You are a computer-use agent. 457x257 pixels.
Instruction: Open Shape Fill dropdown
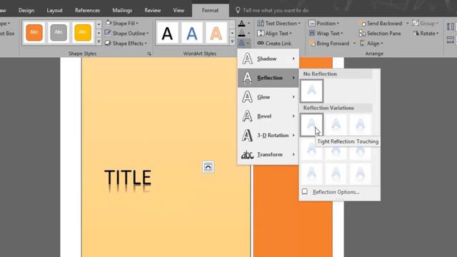(x=122, y=23)
